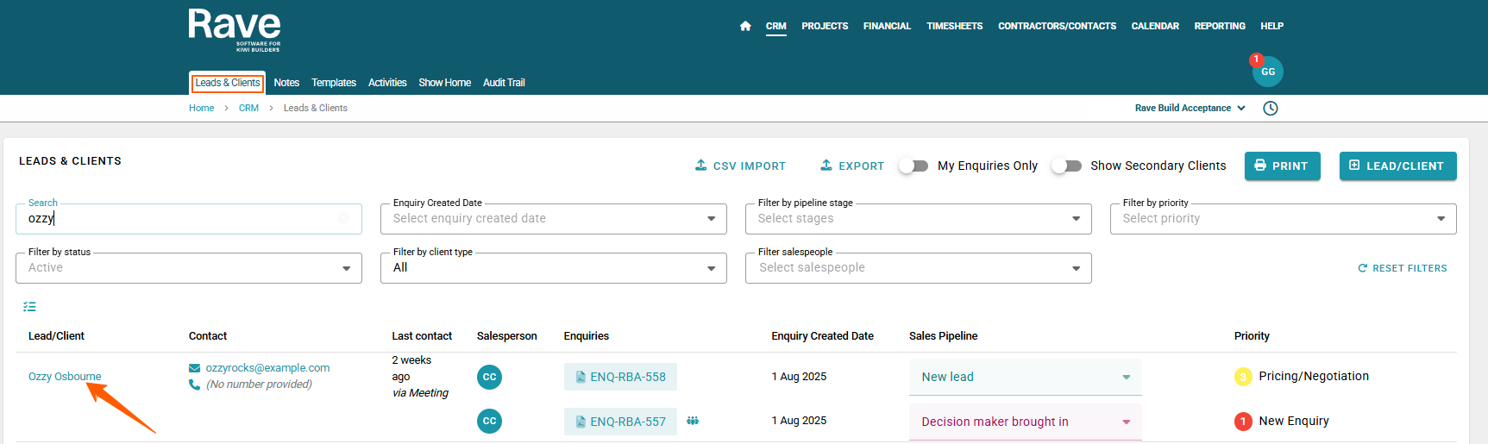
Task: Toggle My Enquiries Only switch
Action: coord(914,166)
